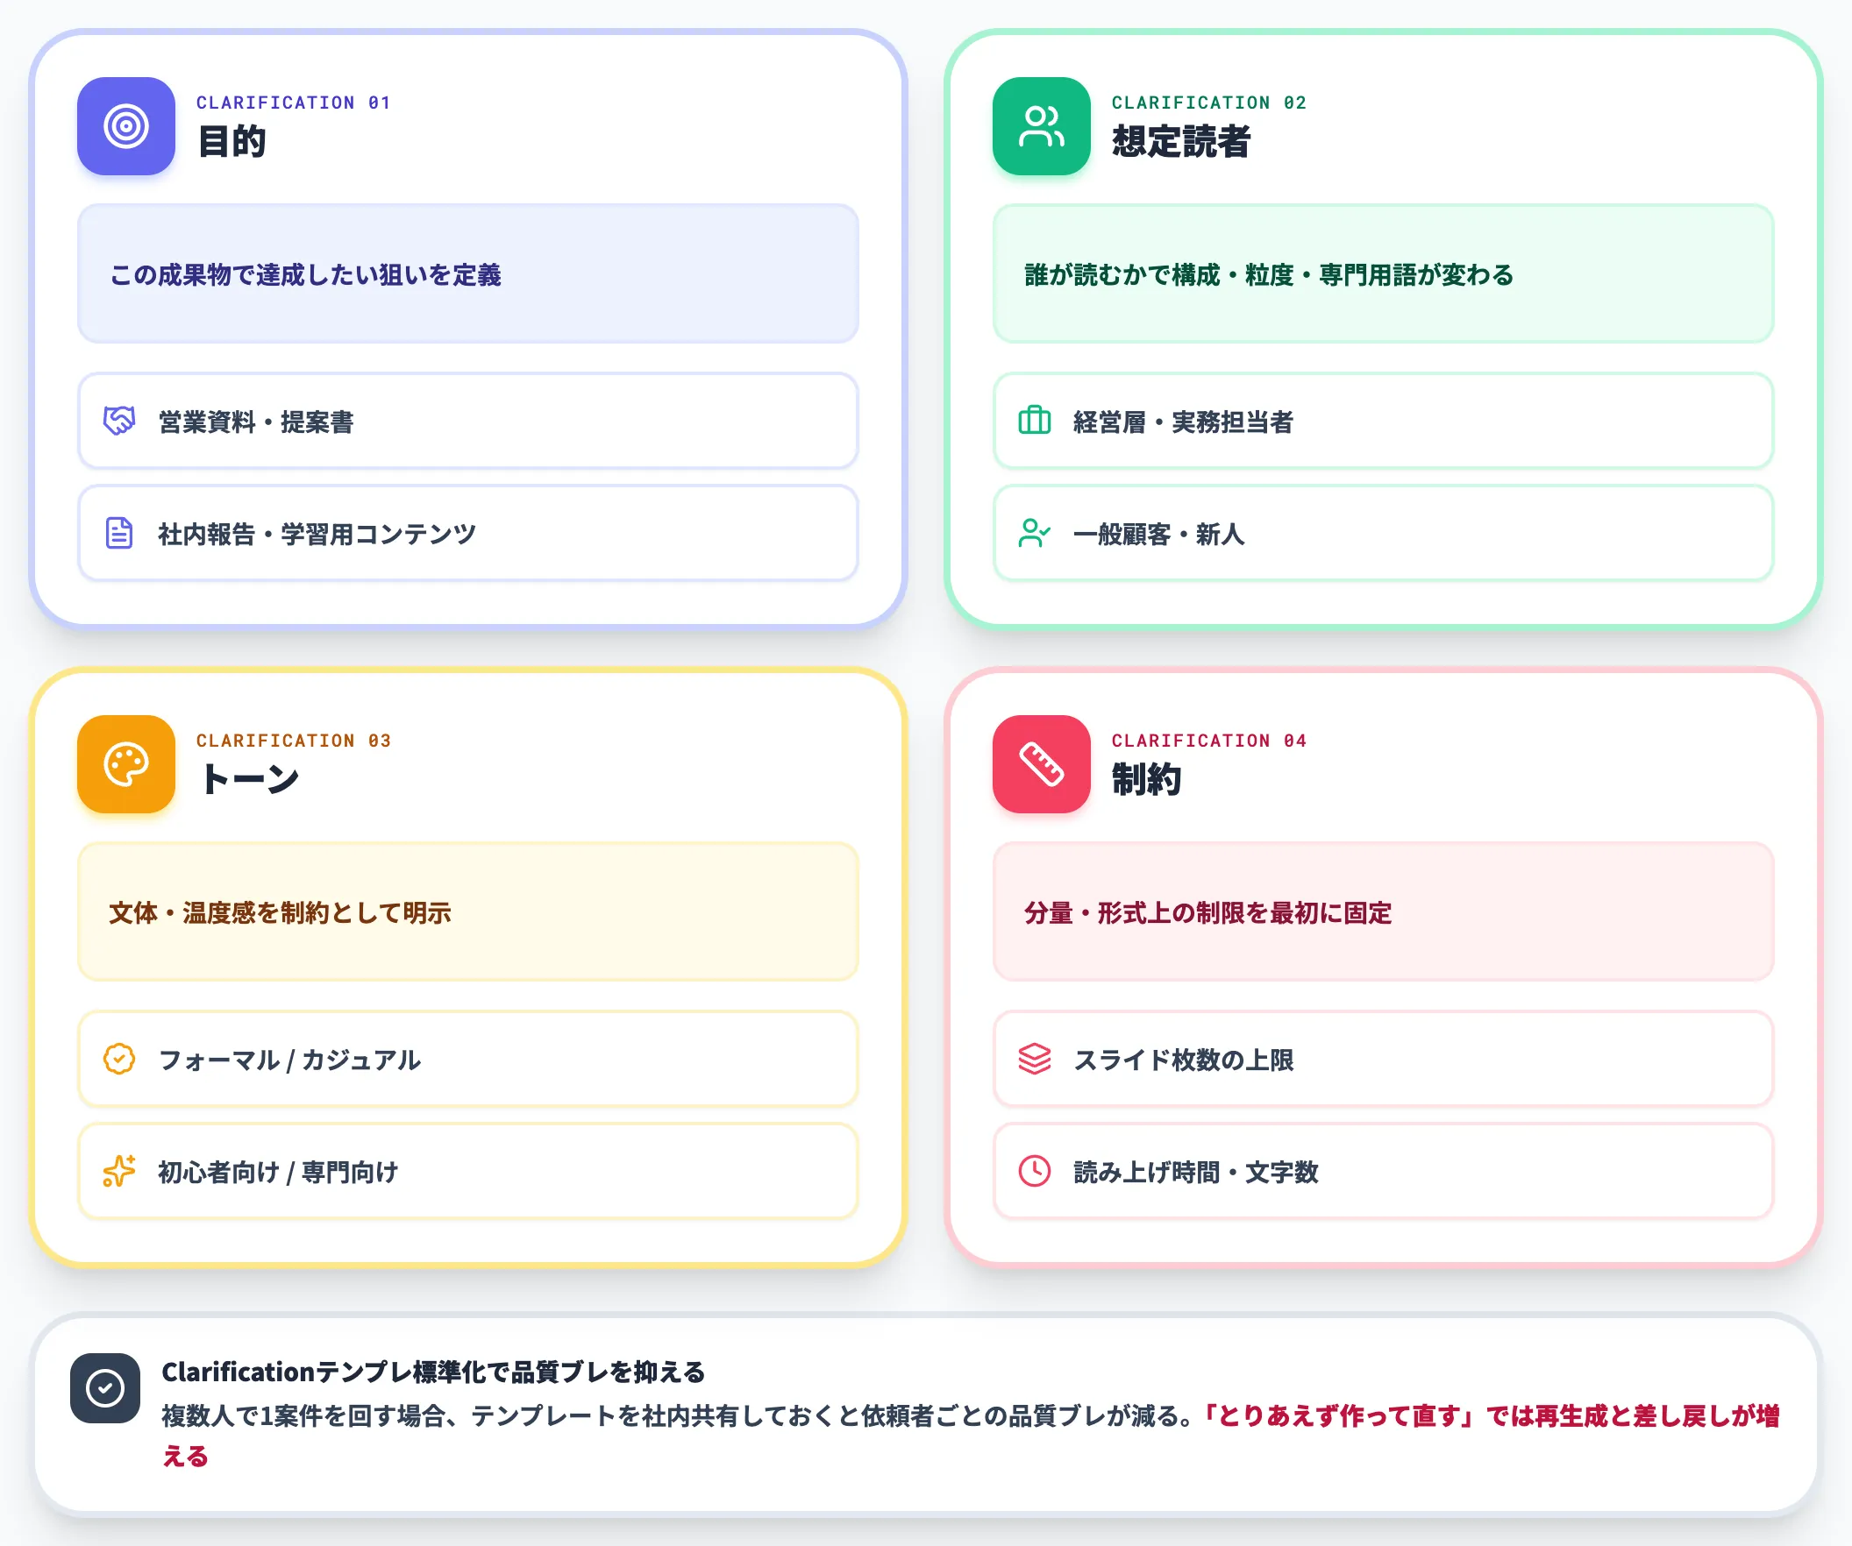Click the dark checkmark icon in the footer note

[105, 1388]
